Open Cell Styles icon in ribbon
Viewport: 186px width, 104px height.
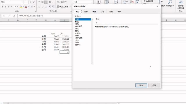coord(116,2)
